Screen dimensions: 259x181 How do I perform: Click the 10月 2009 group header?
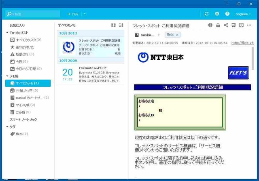91,61
